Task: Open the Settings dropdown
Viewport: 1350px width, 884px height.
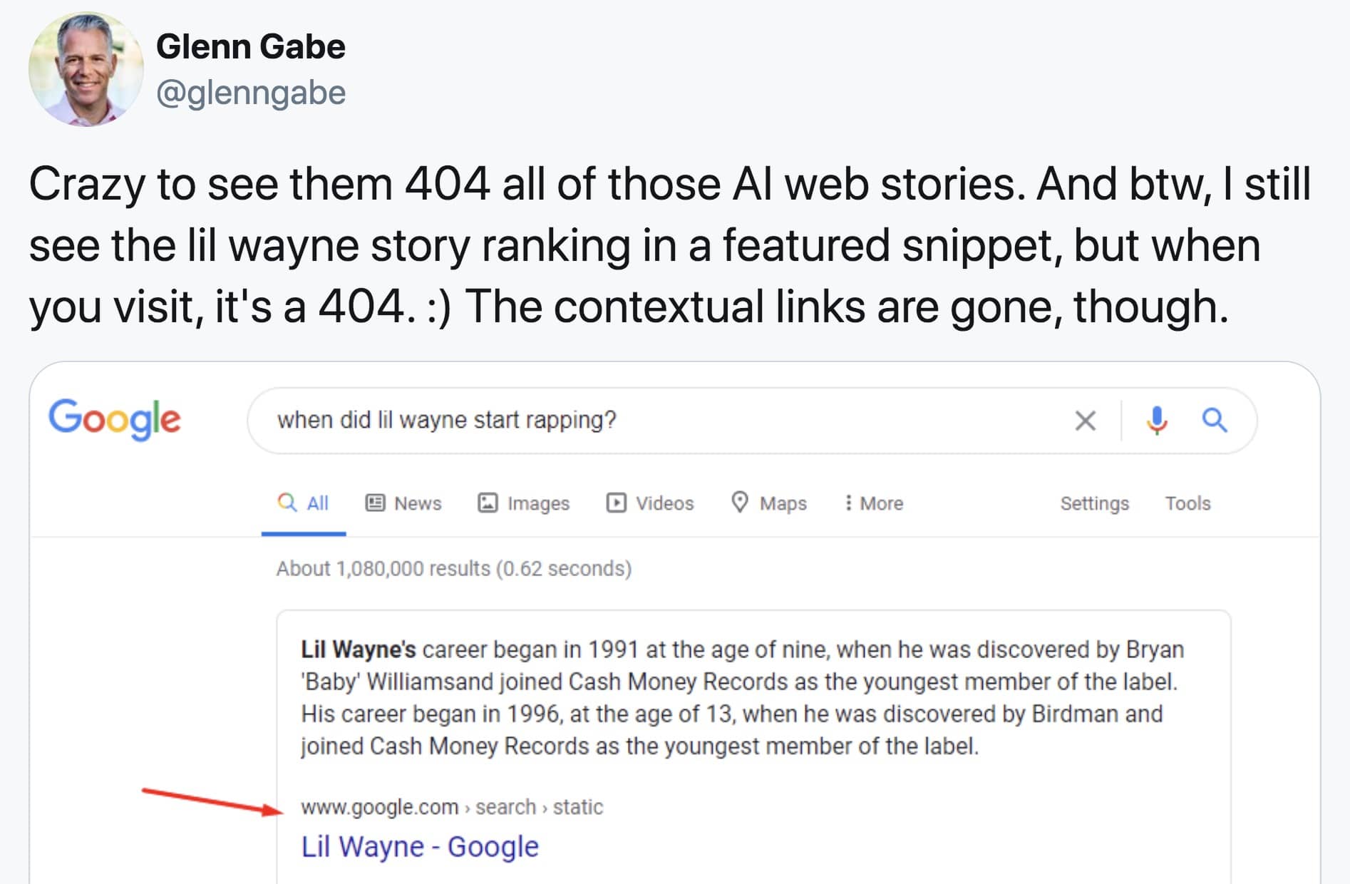Action: pos(1094,503)
